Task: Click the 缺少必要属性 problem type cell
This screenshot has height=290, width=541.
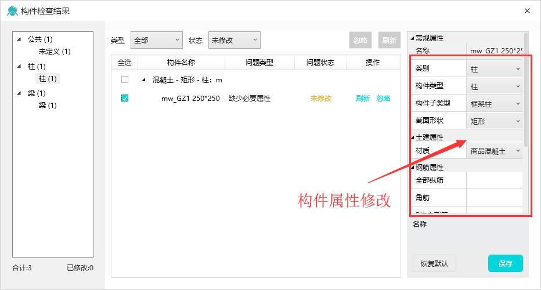Action: 250,99
